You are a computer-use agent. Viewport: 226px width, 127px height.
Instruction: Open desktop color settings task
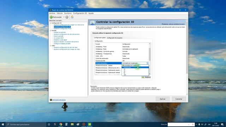(x=67, y=34)
